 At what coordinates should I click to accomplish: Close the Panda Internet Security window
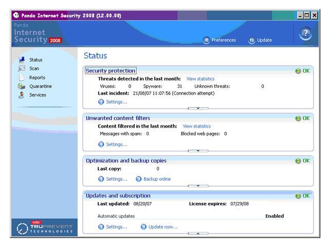pyautogui.click(x=314, y=15)
